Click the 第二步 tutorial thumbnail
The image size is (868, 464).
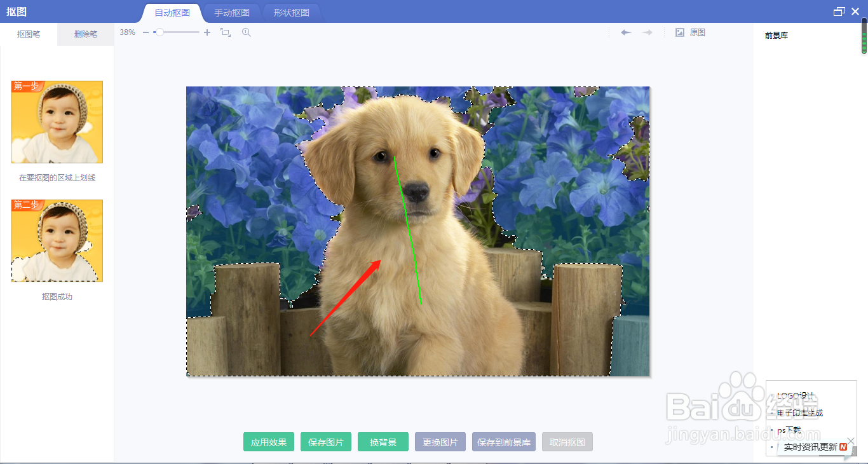pos(57,241)
